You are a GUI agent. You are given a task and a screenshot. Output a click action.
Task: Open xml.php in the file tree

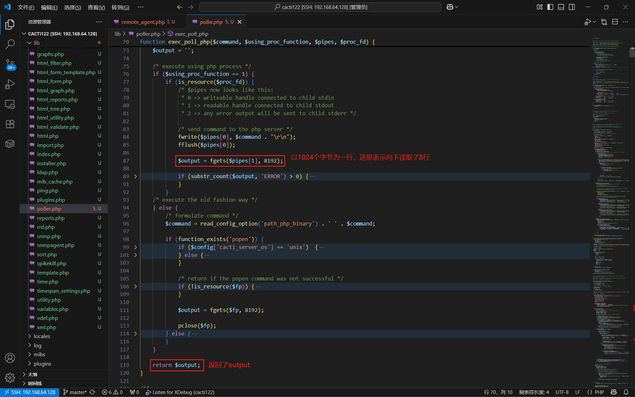(x=64, y=327)
